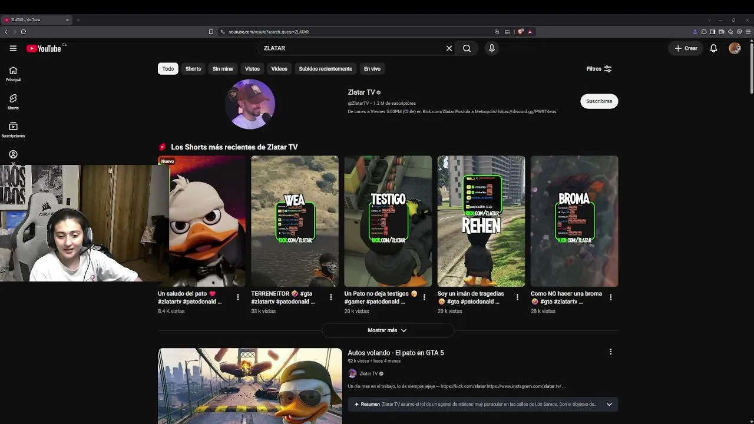Select the Sin mirar filter chip
The image size is (754, 424).
tap(223, 69)
